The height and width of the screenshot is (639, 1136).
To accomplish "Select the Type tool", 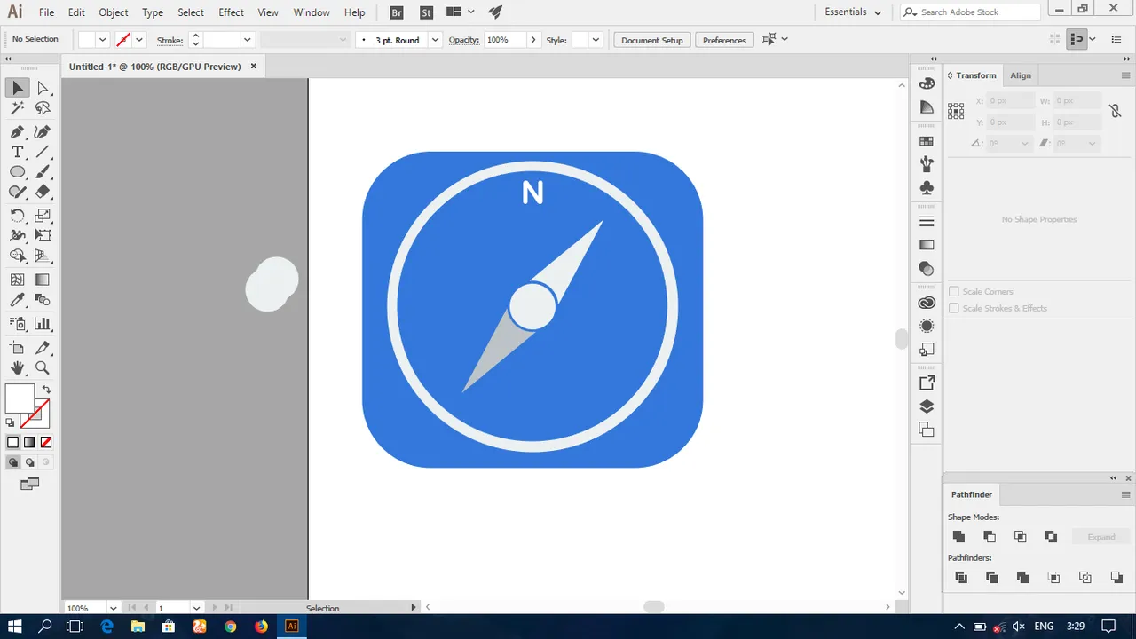I will (x=17, y=152).
